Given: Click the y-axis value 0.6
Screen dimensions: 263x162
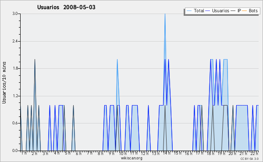Looking at the screenshot, I should pyautogui.click(x=15, y=123).
